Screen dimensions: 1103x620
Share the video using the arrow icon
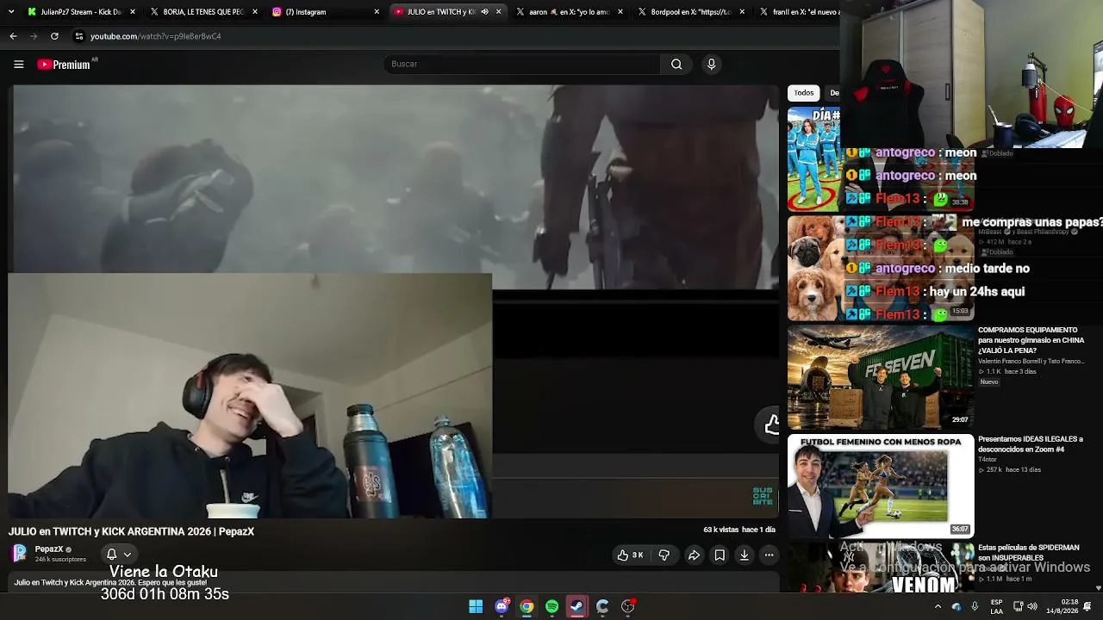(x=694, y=555)
